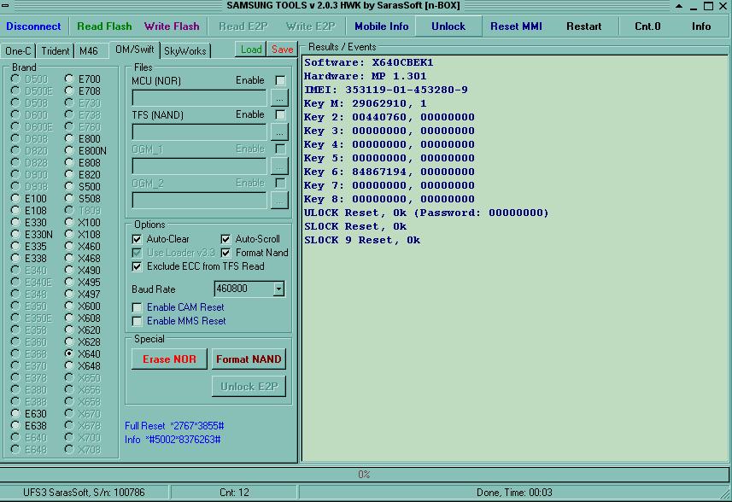Click the Cnt.0 toolbar button

tap(647, 26)
